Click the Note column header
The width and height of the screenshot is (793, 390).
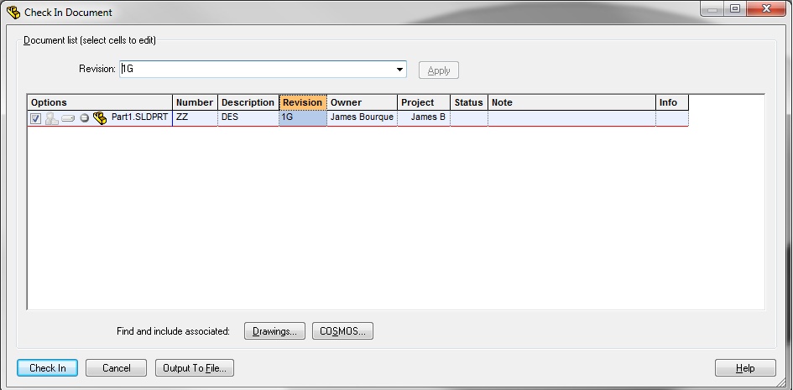pyautogui.click(x=572, y=102)
